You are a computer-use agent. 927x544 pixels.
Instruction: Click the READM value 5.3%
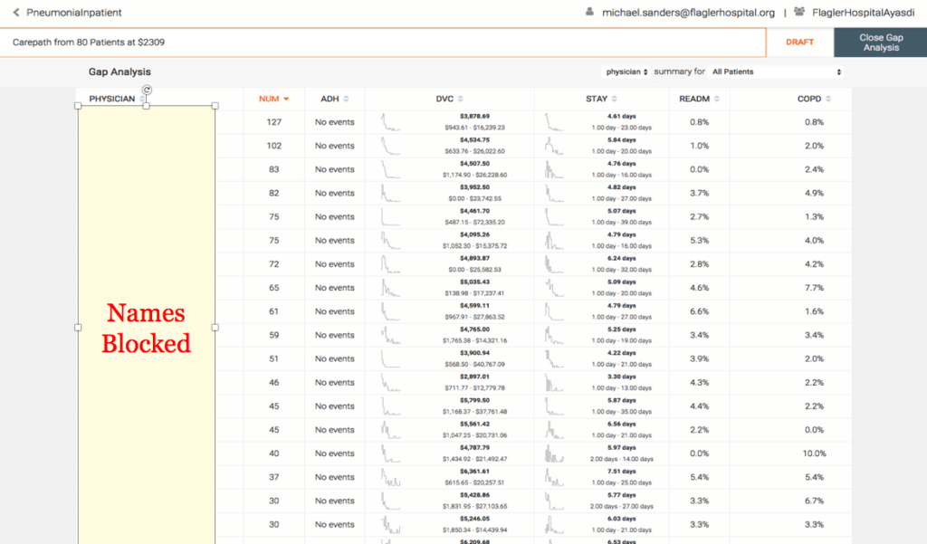click(700, 240)
